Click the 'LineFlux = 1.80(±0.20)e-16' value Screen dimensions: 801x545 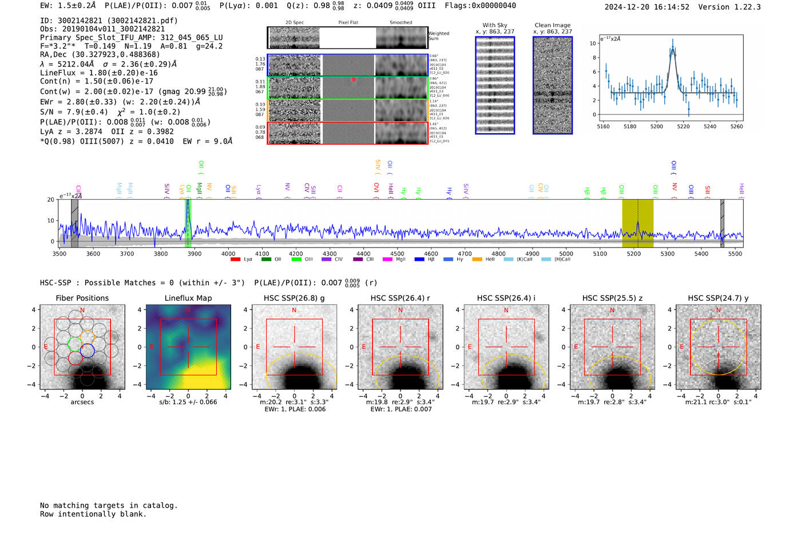click(99, 73)
